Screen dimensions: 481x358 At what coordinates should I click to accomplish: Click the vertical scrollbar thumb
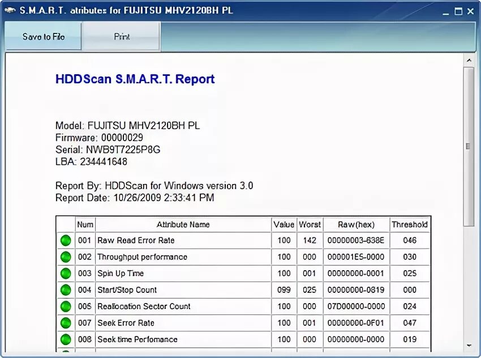pos(468,147)
